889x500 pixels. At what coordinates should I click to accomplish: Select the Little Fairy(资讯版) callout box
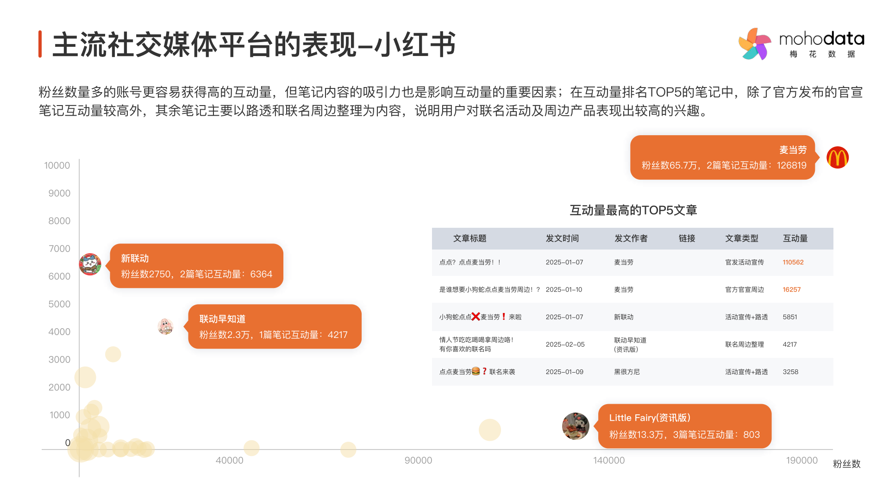click(x=685, y=426)
